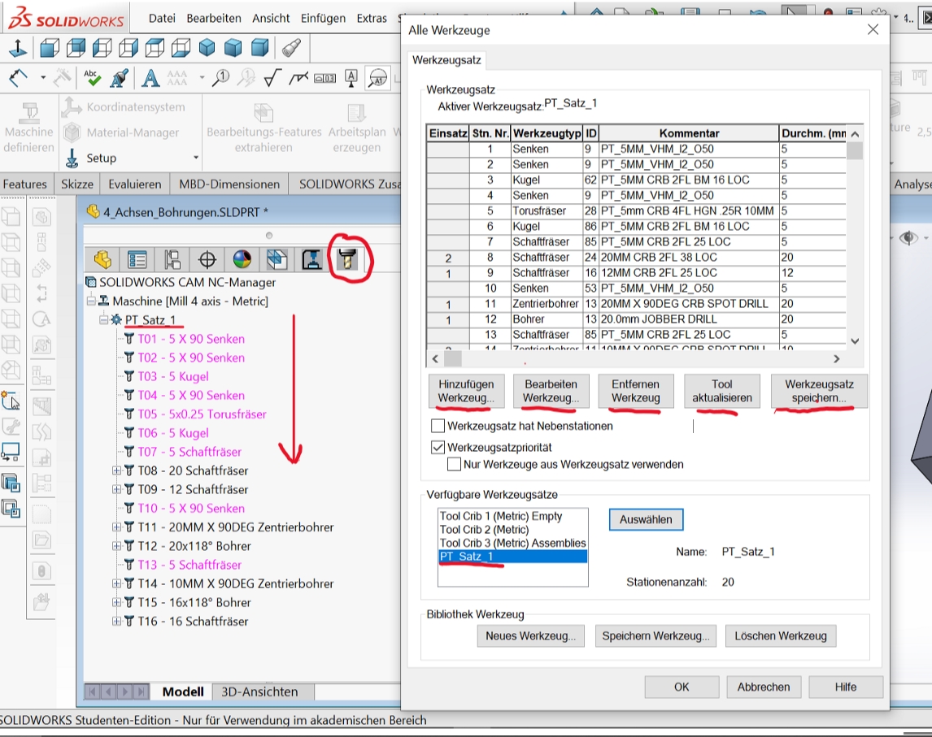Run the spell checker Abc icon

click(91, 78)
